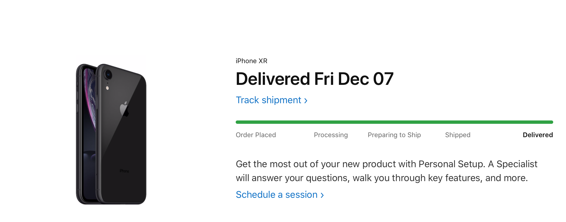Select the Order Placed status step
This screenshot has width=566, height=222.
pyautogui.click(x=256, y=135)
